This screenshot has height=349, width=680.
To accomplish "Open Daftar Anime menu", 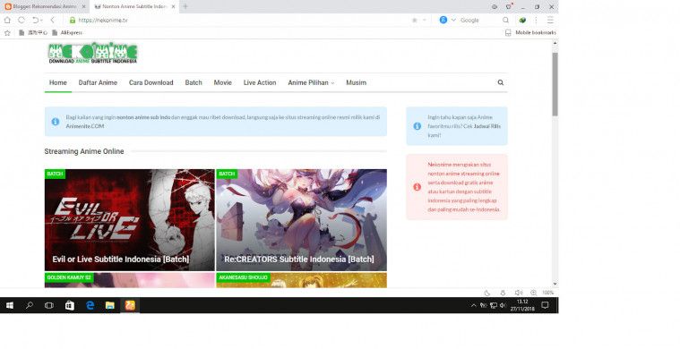I will click(98, 82).
